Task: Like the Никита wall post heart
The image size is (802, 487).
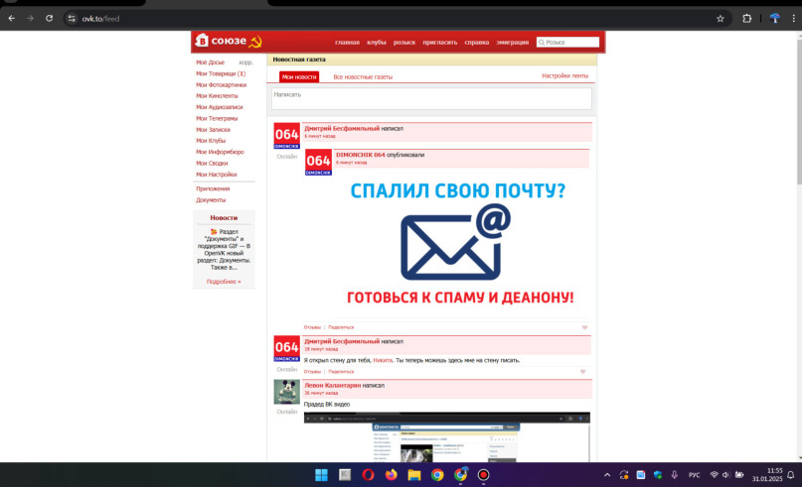Action: pyautogui.click(x=582, y=372)
